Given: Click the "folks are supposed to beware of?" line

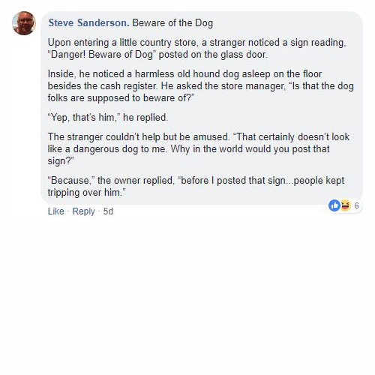Looking at the screenshot, I should (121, 98).
